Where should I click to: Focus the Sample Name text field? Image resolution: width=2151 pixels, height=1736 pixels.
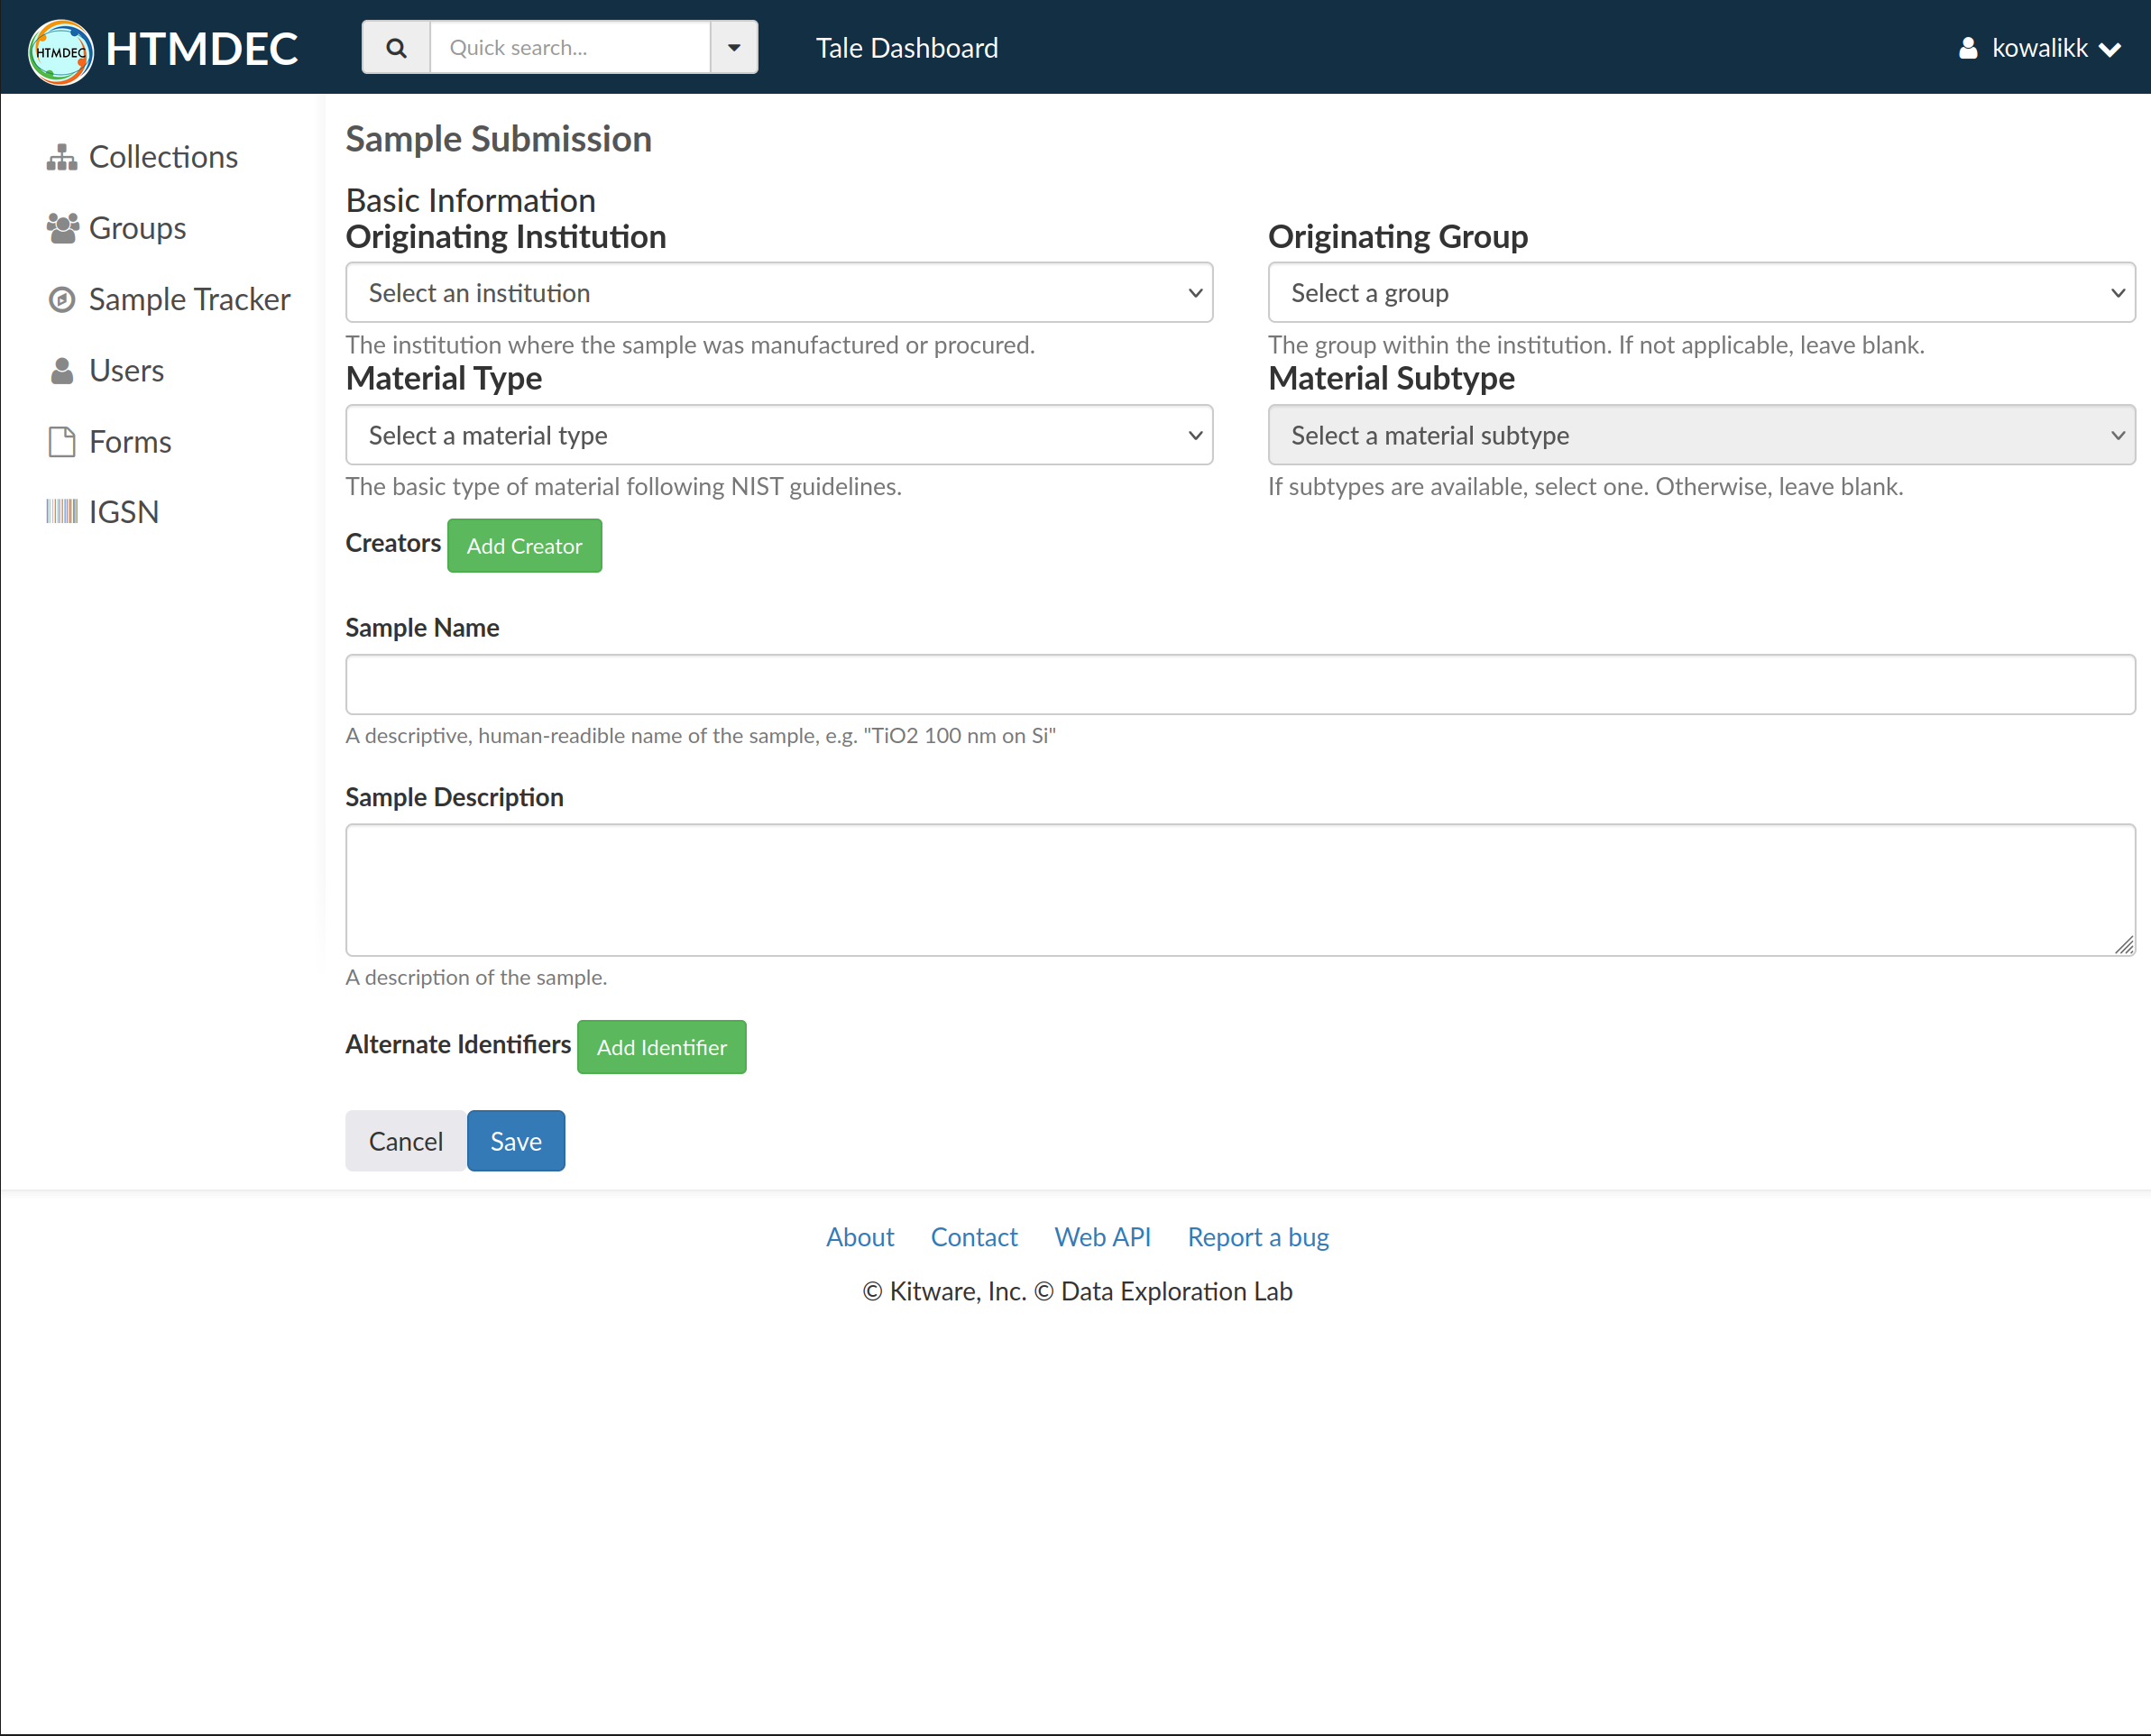1240,685
